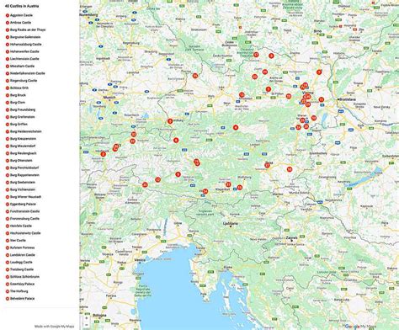The width and height of the screenshot is (399, 330).
Task: Select Burg Seebenstein in the list
Action: point(23,183)
